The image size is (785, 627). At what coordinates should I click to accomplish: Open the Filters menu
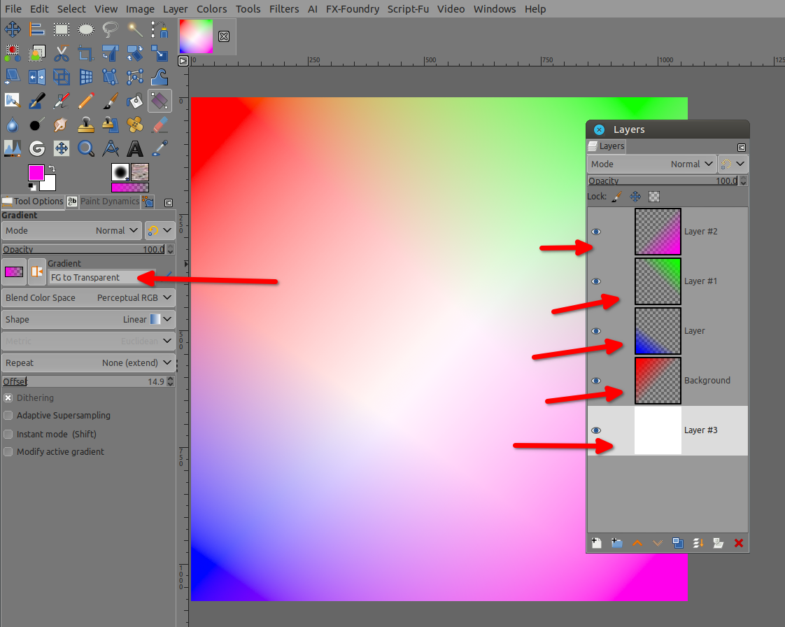pyautogui.click(x=283, y=9)
